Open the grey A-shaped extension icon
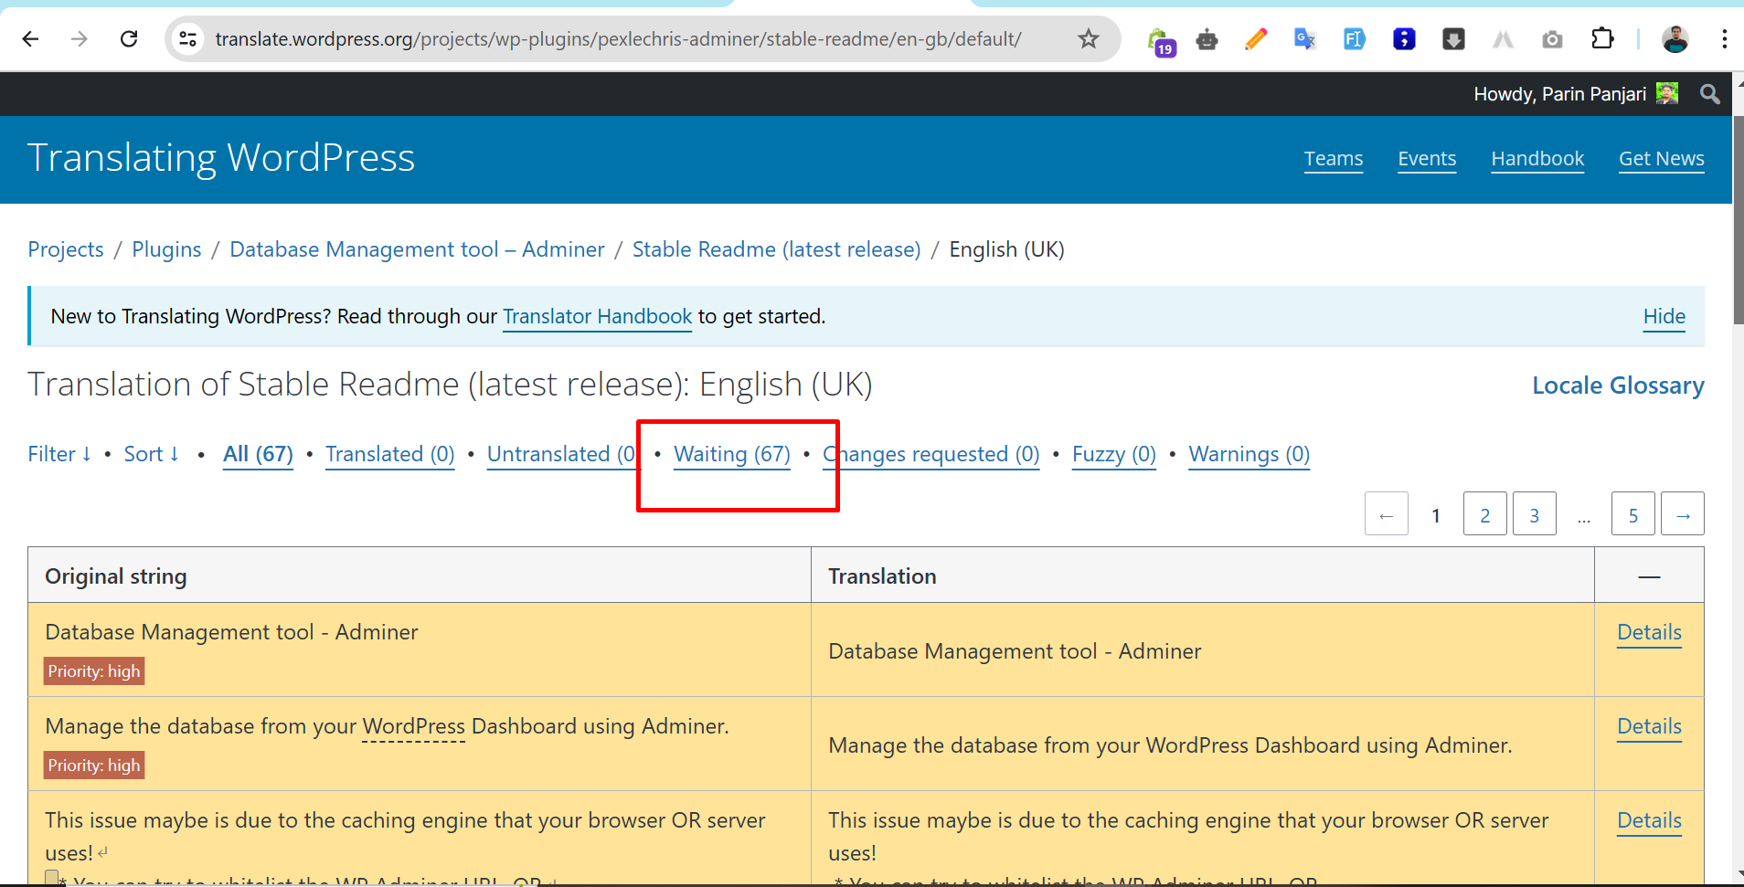 point(1503,39)
